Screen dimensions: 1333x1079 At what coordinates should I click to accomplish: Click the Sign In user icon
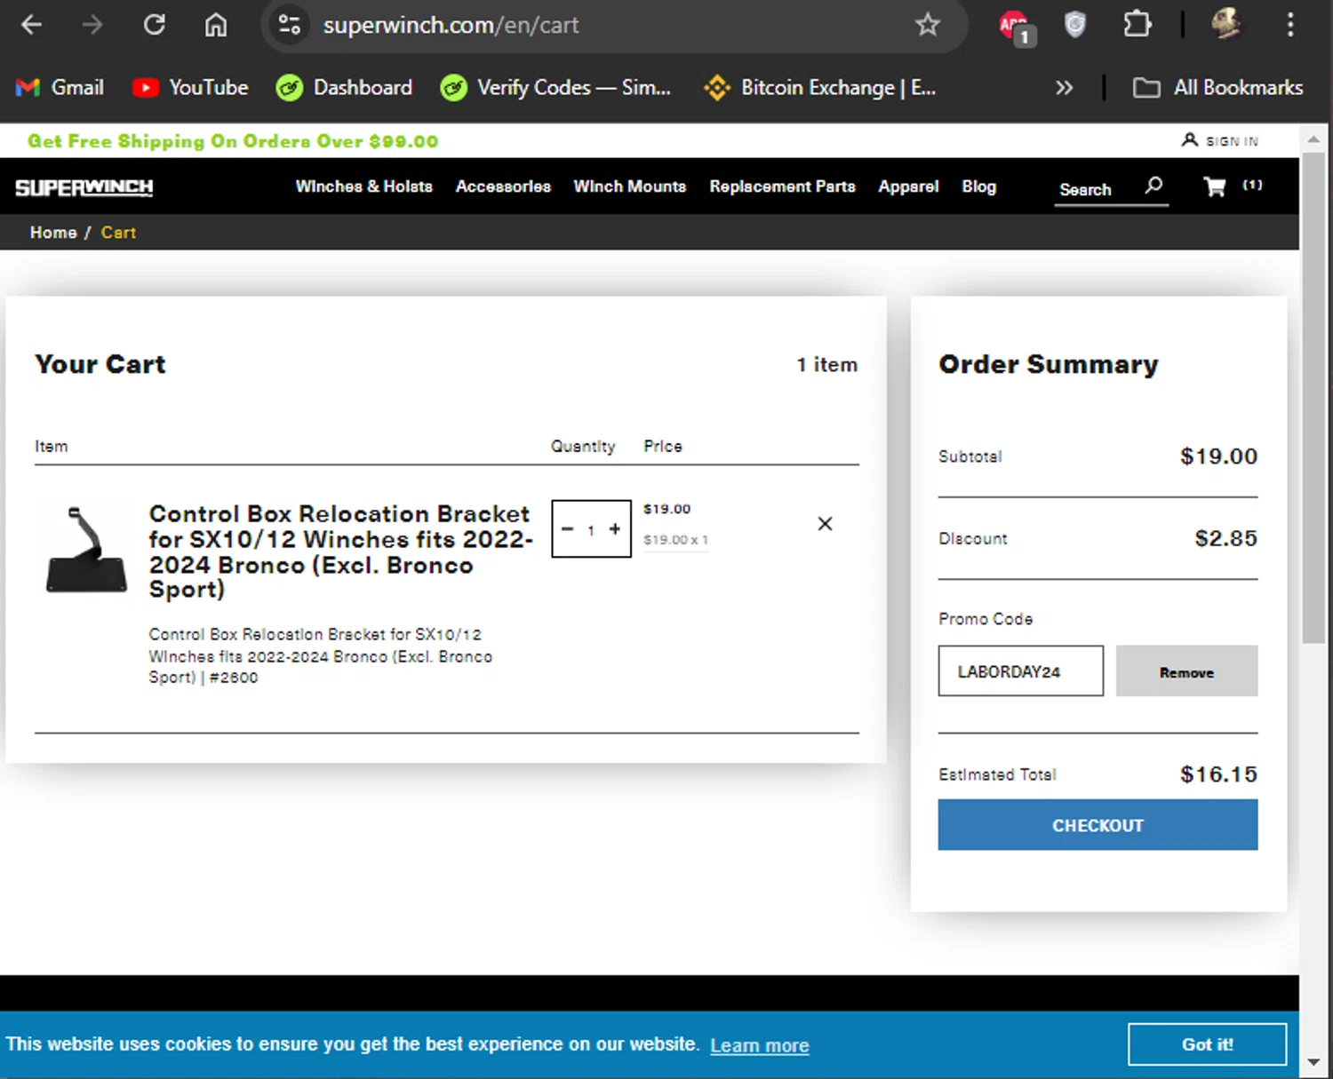pos(1190,139)
